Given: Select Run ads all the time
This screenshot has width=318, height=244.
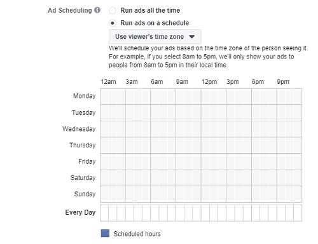Looking at the screenshot, I should point(113,10).
